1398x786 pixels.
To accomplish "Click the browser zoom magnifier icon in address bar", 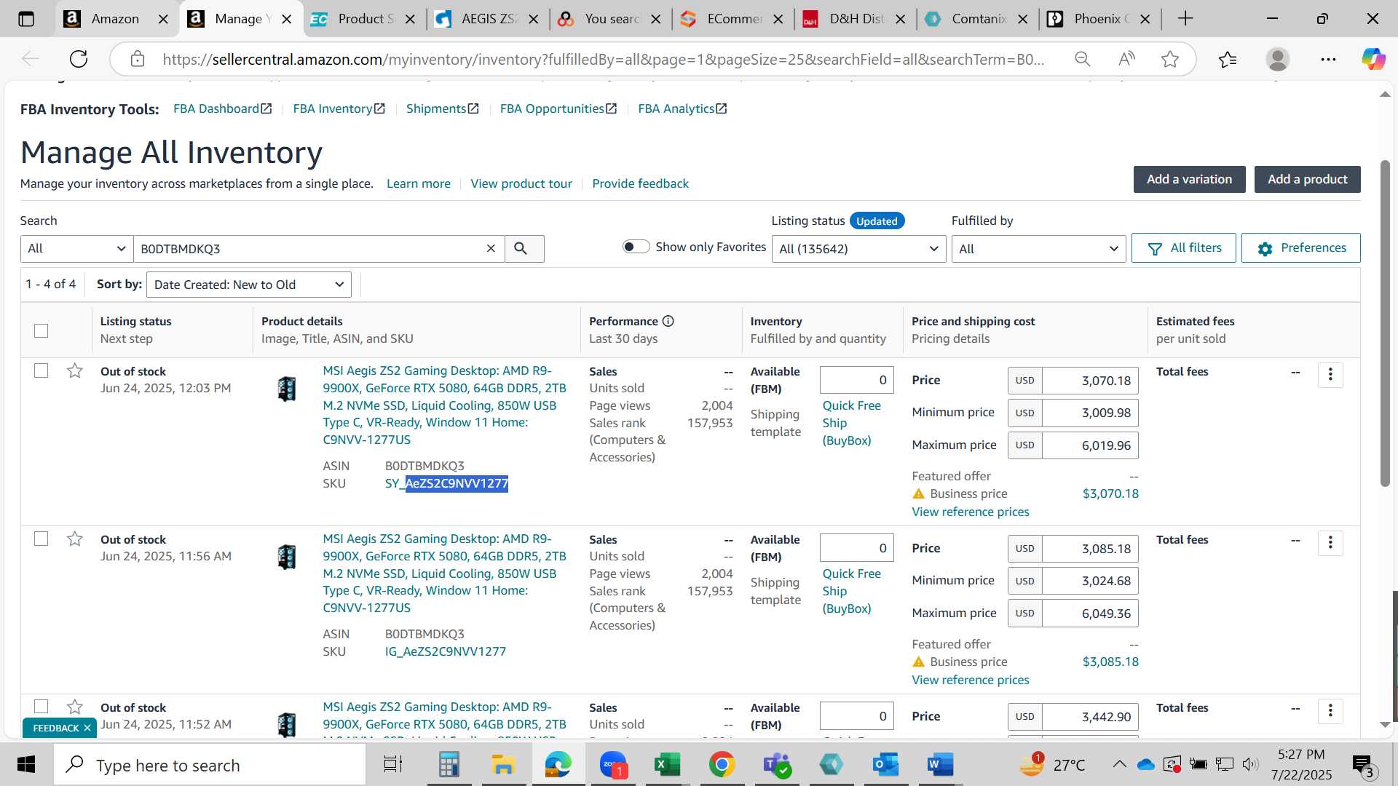I will [x=1083, y=59].
